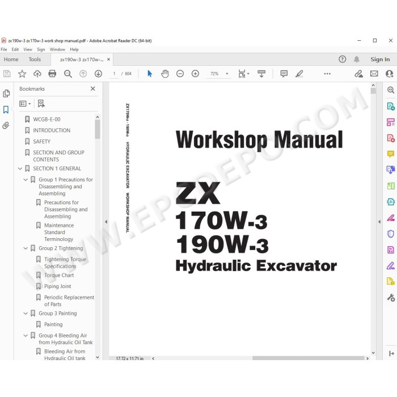Open more tools ellipsis
Image resolution: width=397 pixels, height=397 pixels.
[x=327, y=74]
